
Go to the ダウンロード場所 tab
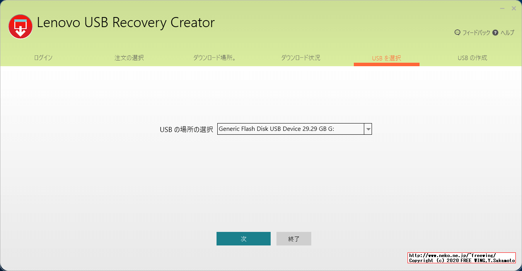click(215, 58)
